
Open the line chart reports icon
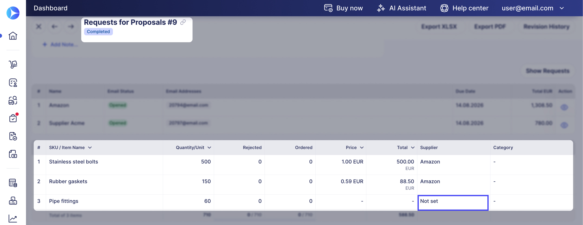pos(13,219)
